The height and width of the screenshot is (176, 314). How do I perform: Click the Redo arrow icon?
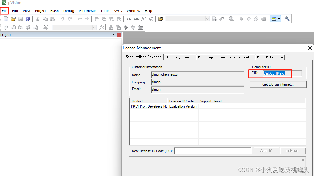click(70, 19)
